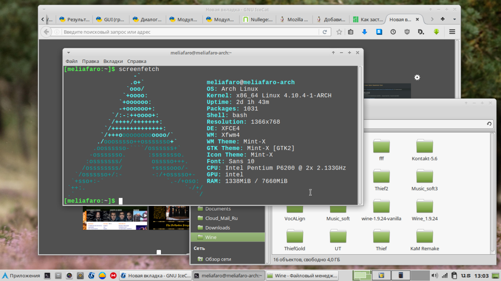Open new-tab page settings gear

point(417,77)
